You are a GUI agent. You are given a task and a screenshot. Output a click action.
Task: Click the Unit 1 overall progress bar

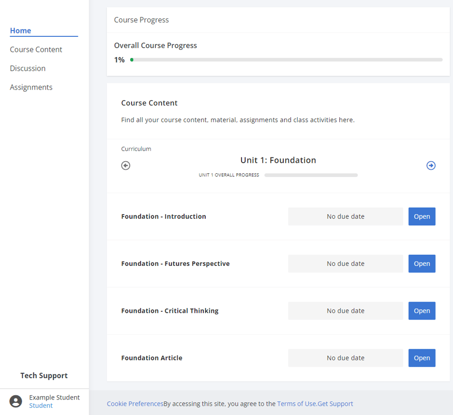[311, 175]
